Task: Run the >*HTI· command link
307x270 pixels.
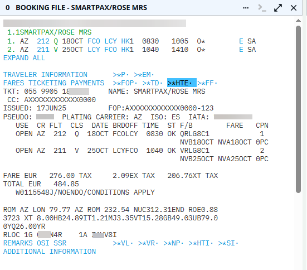Action: [x=201, y=243]
